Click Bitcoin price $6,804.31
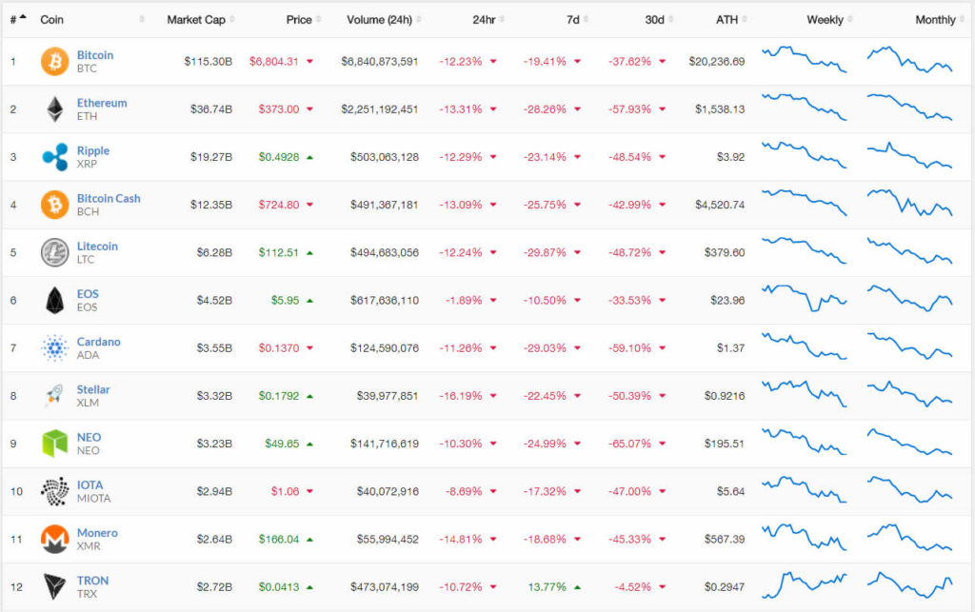Image resolution: width=975 pixels, height=612 pixels. pyautogui.click(x=273, y=62)
